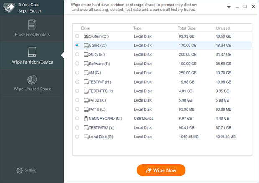The height and width of the screenshot is (183, 259).
Task: Click the Wipe Partition/Device drive icon
Action: tap(32, 52)
